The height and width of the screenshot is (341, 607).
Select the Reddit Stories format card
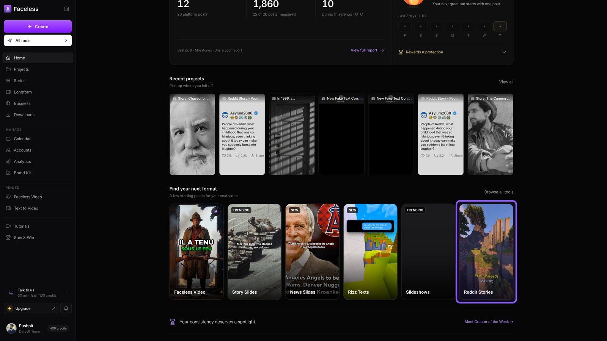click(486, 252)
